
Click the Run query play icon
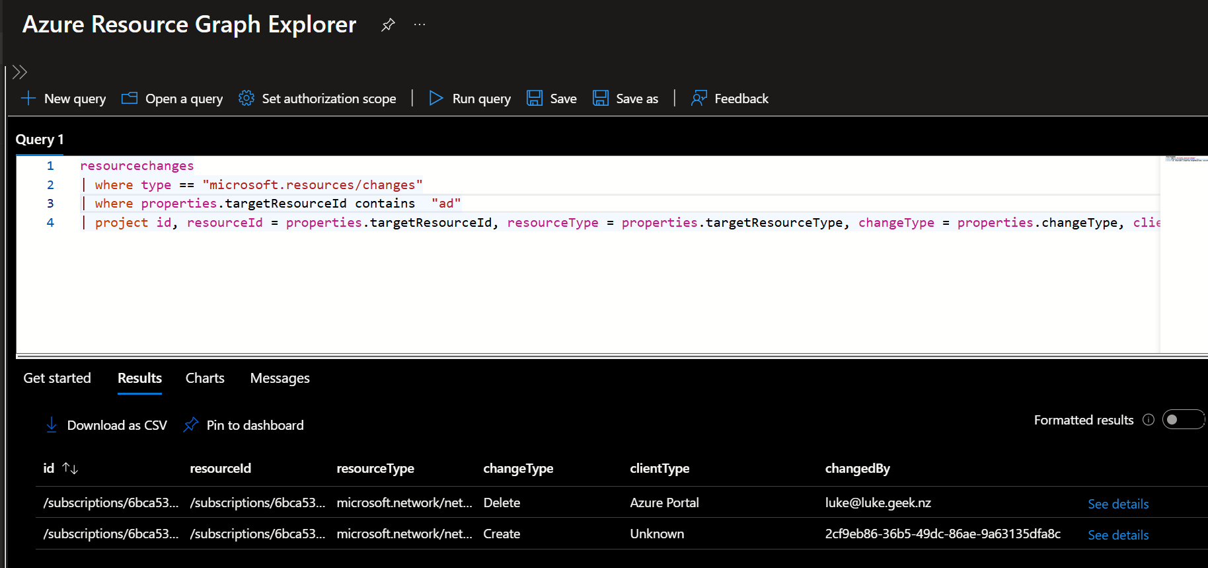(436, 99)
